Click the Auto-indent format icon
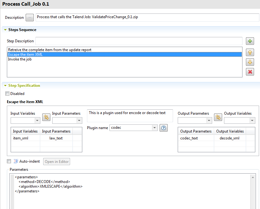Viewport: 260px width, 209px height. pos(16,161)
